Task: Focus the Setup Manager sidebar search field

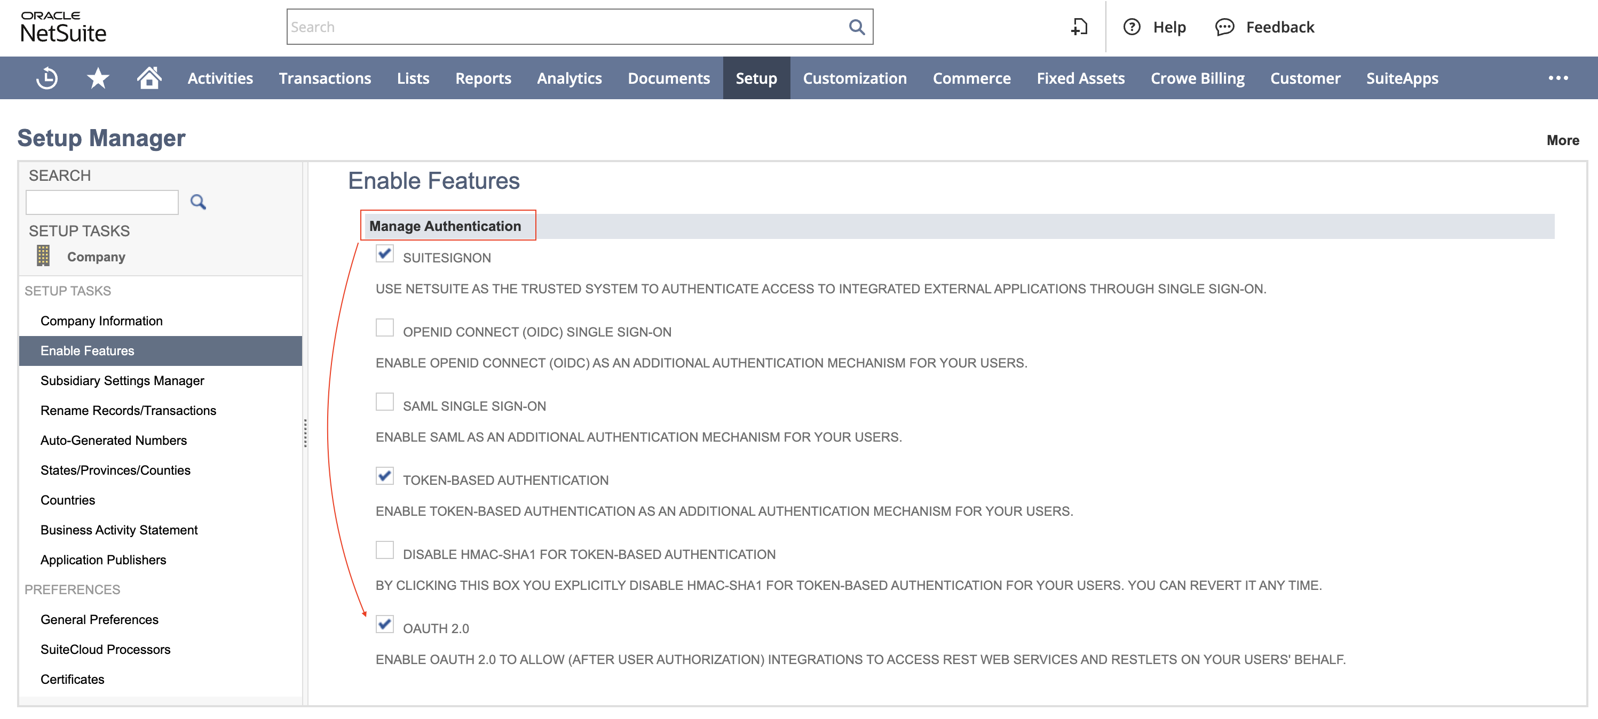Action: pyautogui.click(x=102, y=202)
